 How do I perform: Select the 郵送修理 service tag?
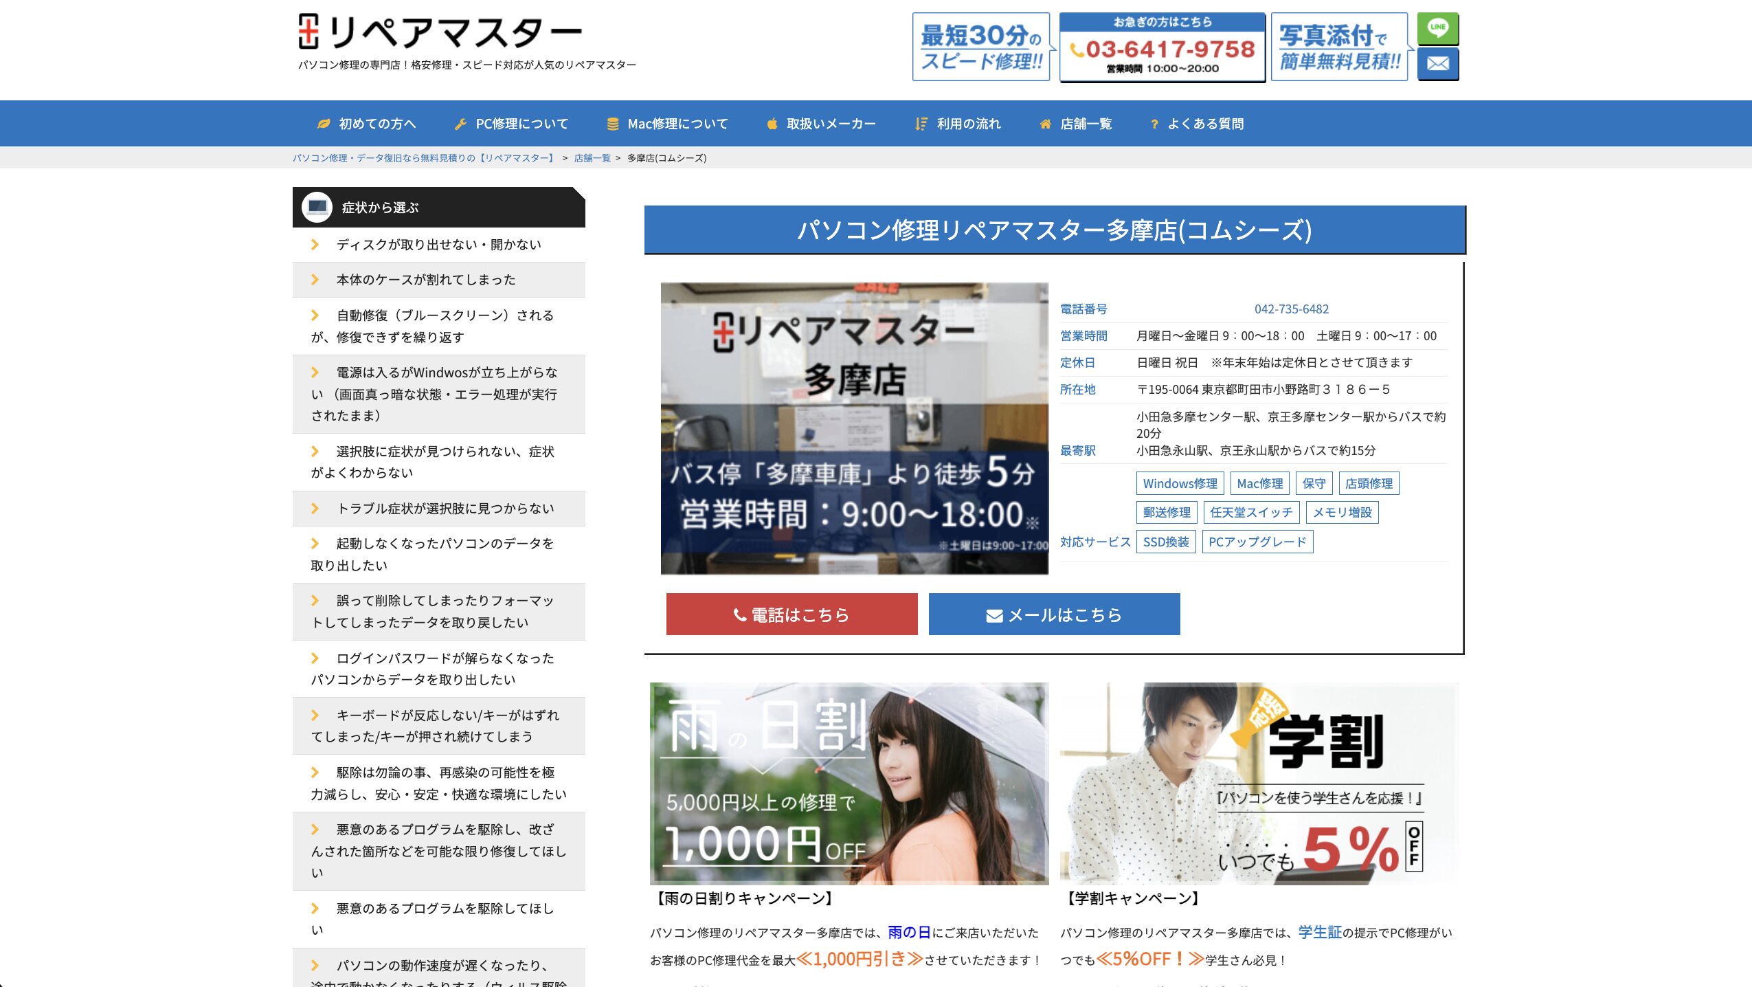(x=1167, y=512)
